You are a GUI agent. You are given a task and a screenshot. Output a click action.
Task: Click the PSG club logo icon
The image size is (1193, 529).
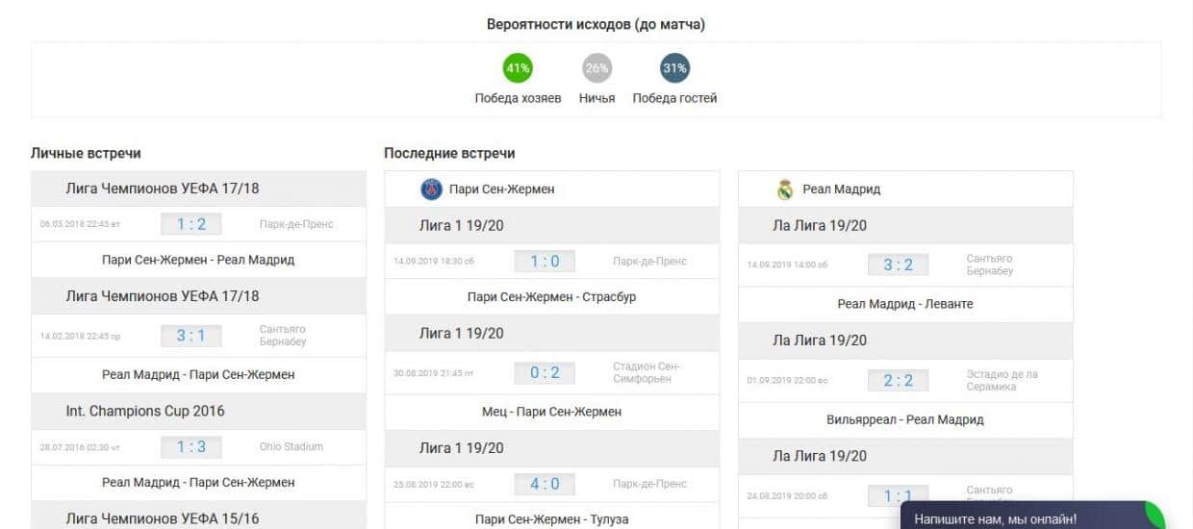coord(431,189)
